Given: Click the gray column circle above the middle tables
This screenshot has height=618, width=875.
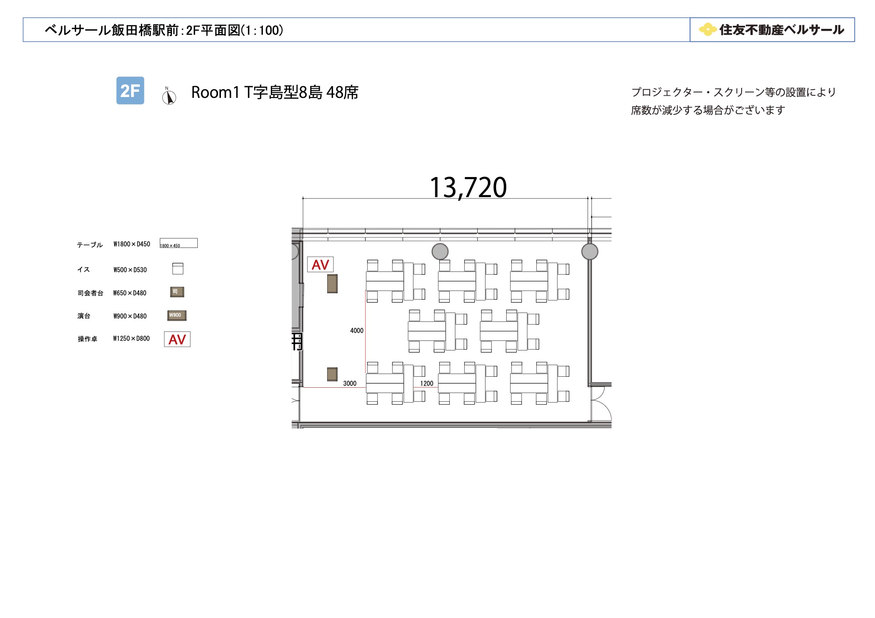Looking at the screenshot, I should click(x=440, y=251).
